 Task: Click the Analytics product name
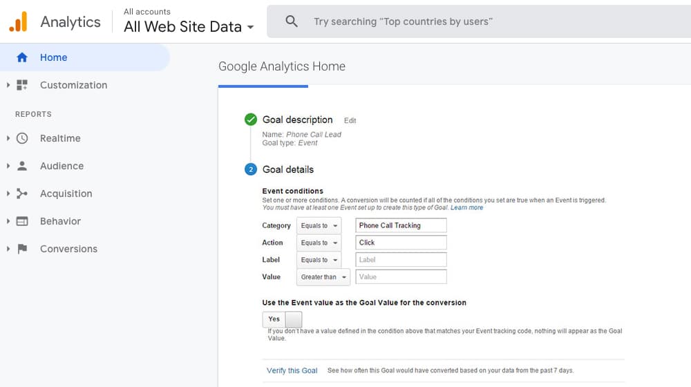point(70,21)
